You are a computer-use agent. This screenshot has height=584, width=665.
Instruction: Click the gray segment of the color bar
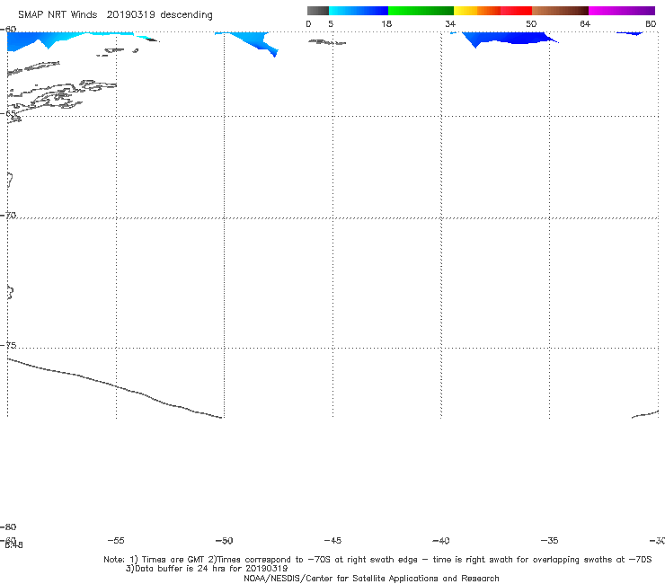click(x=317, y=11)
